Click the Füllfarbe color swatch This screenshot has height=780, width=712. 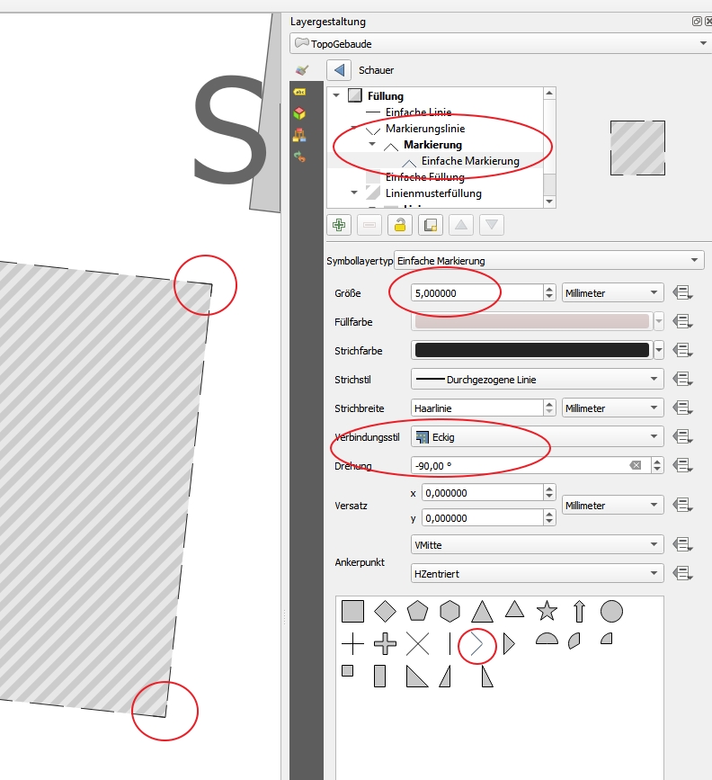tap(532, 321)
